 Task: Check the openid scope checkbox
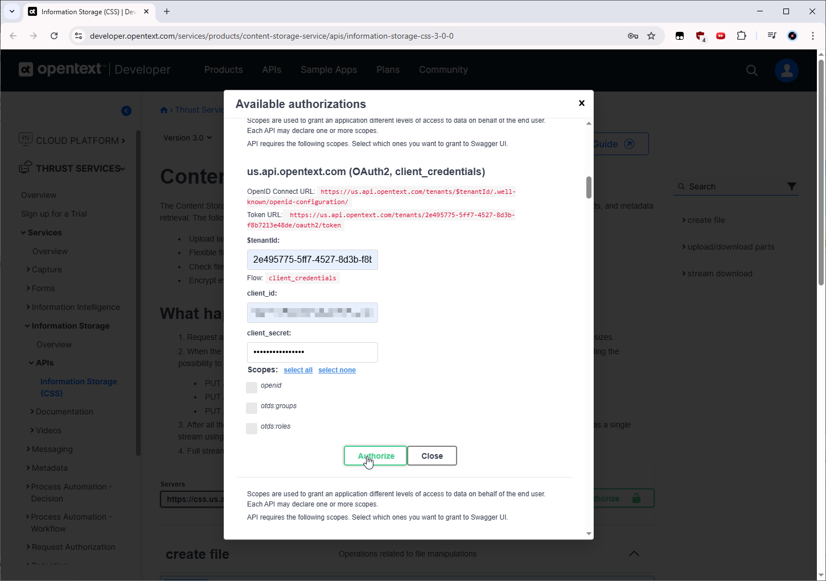[x=252, y=388]
